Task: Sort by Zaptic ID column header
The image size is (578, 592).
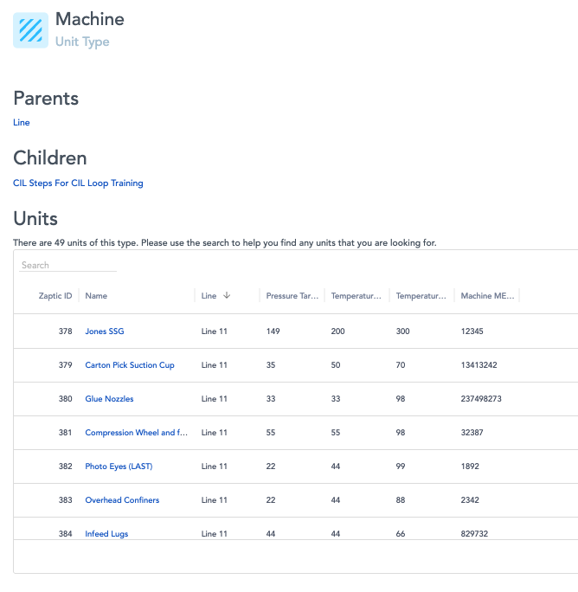Action: 55,296
